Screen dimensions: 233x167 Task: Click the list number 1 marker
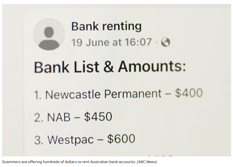(x=37, y=95)
